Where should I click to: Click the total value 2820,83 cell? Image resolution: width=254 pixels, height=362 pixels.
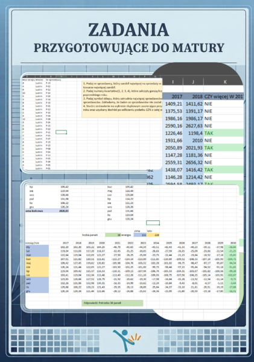[59, 211]
